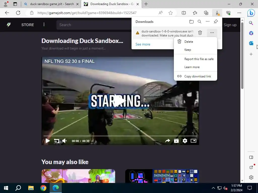Select Report this file as safe
The width and height of the screenshot is (258, 193).
click(x=196, y=59)
